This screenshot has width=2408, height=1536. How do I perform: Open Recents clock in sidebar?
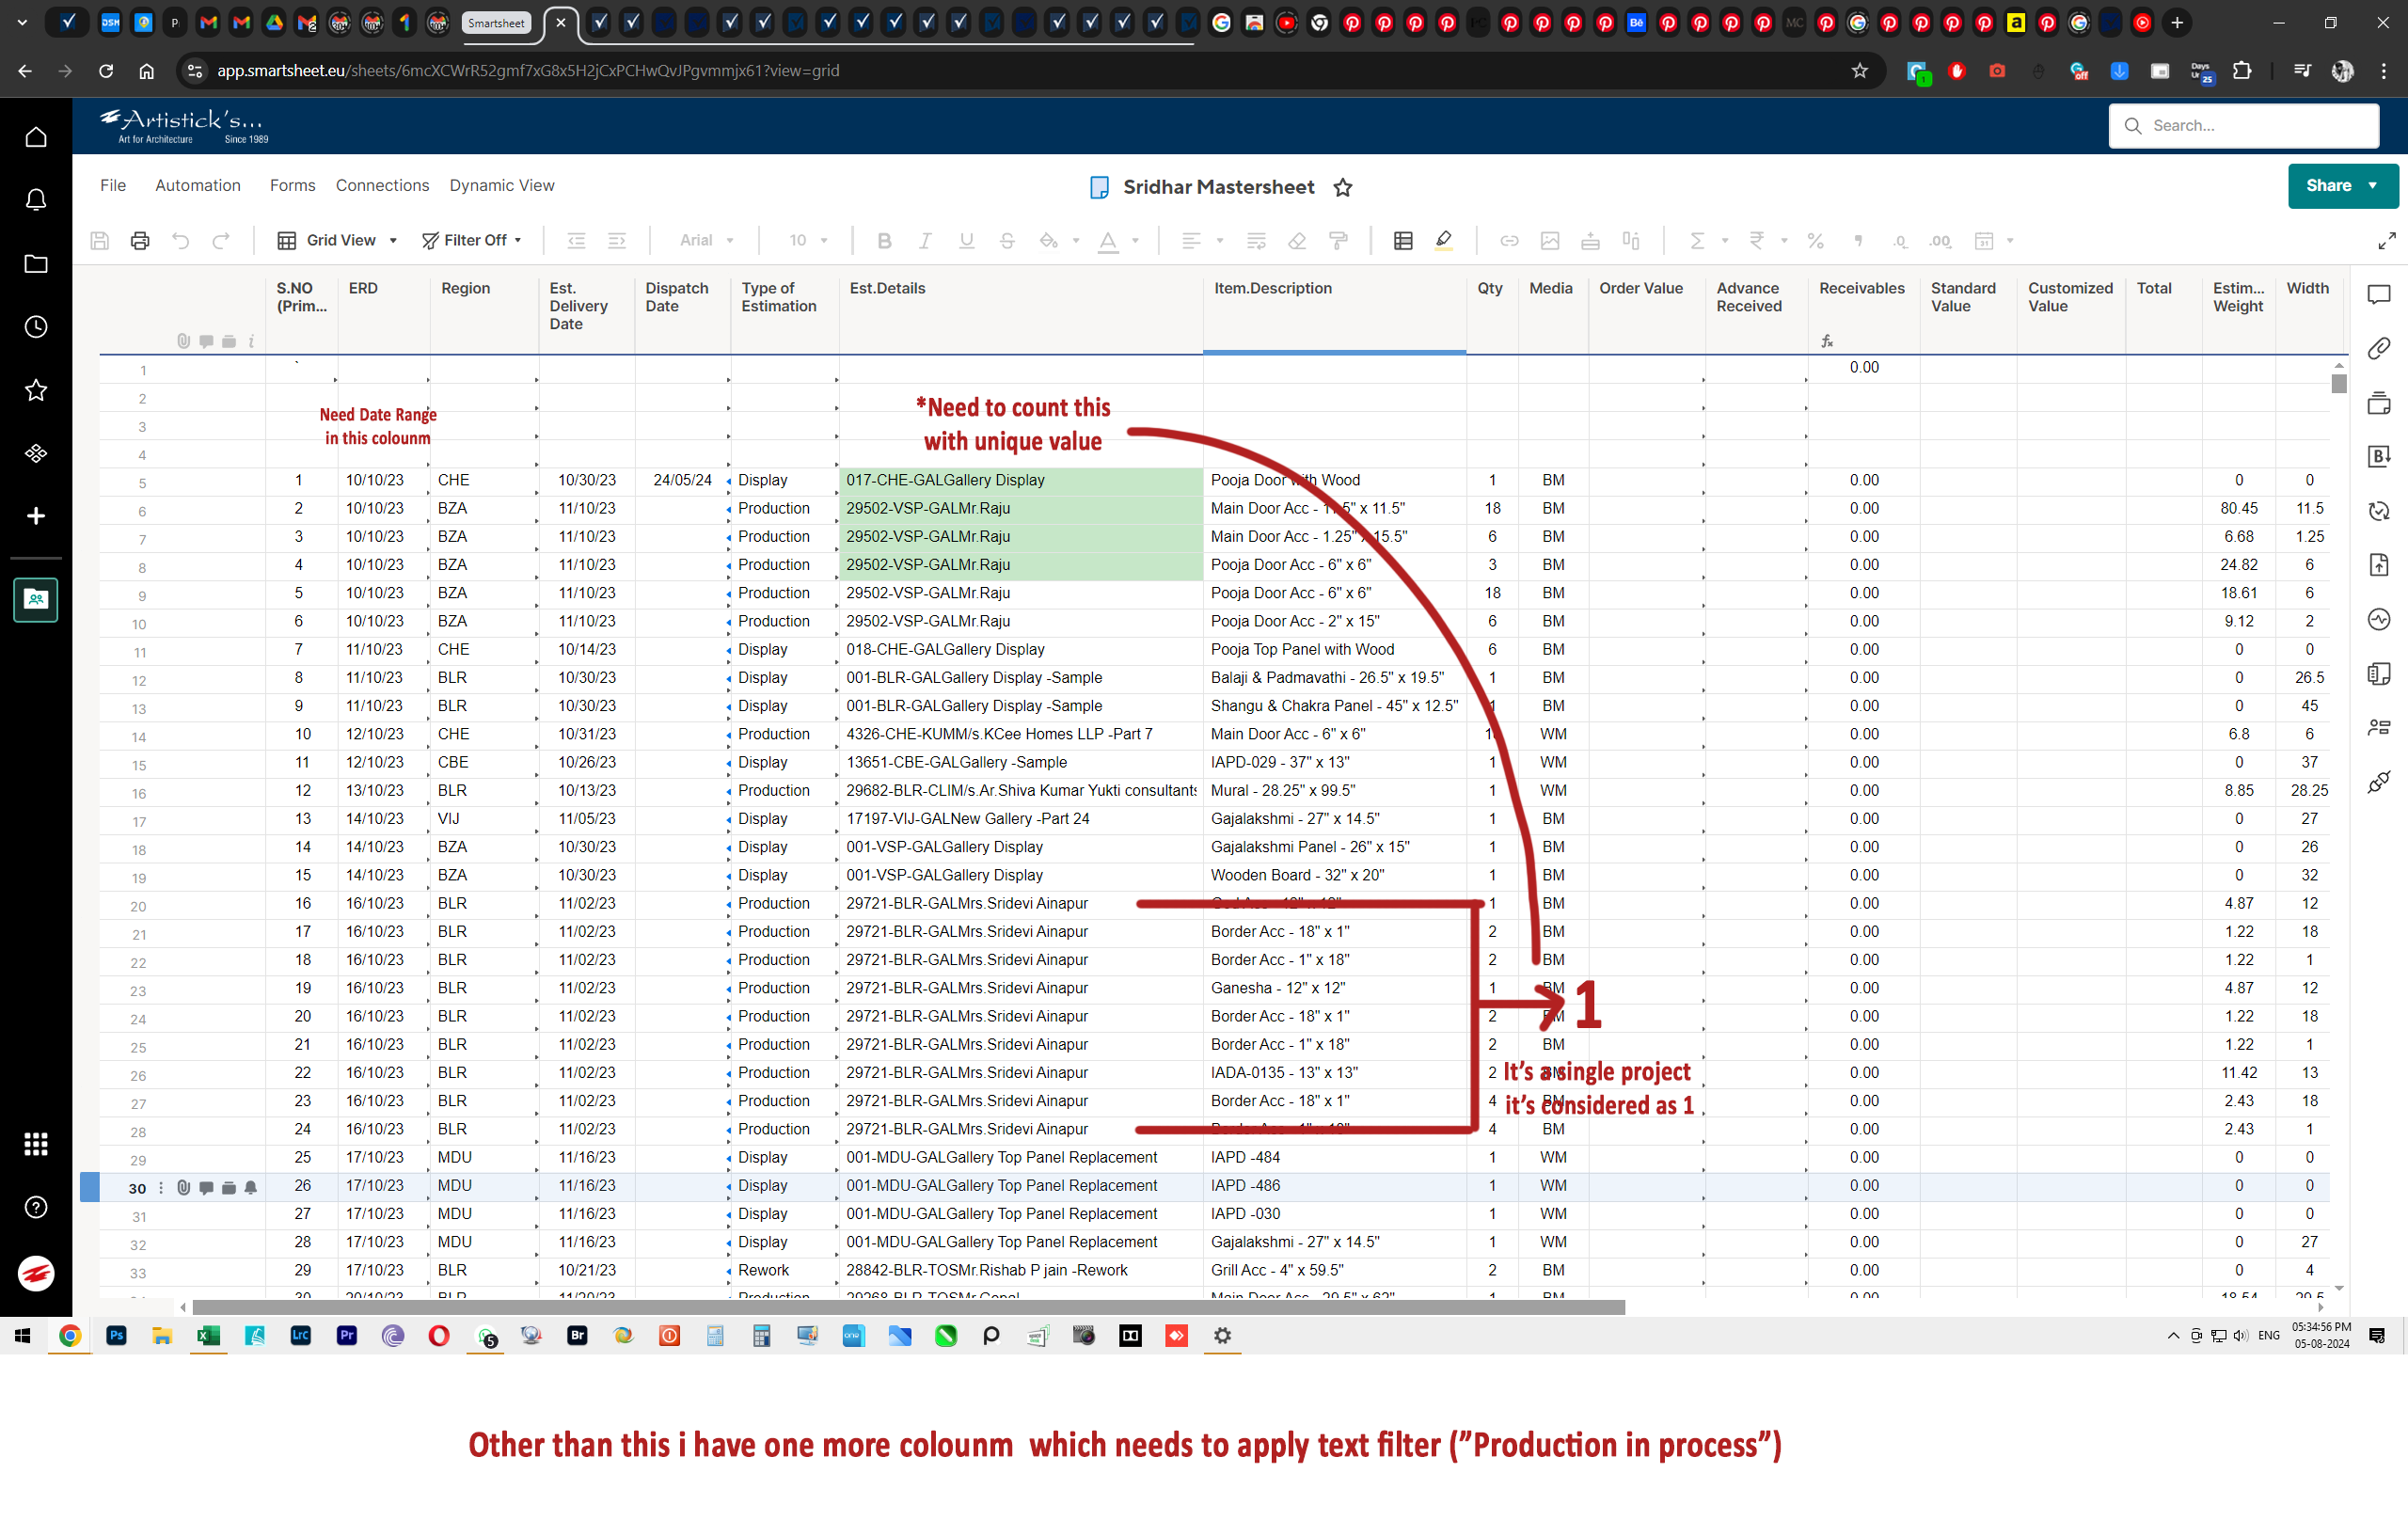tap(36, 327)
